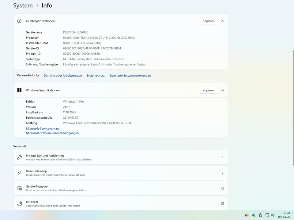This screenshot has height=220, width=294.
Task: Copy Windows specs with Kopieren in Windows-Spezifikationen
Action: pos(209,90)
